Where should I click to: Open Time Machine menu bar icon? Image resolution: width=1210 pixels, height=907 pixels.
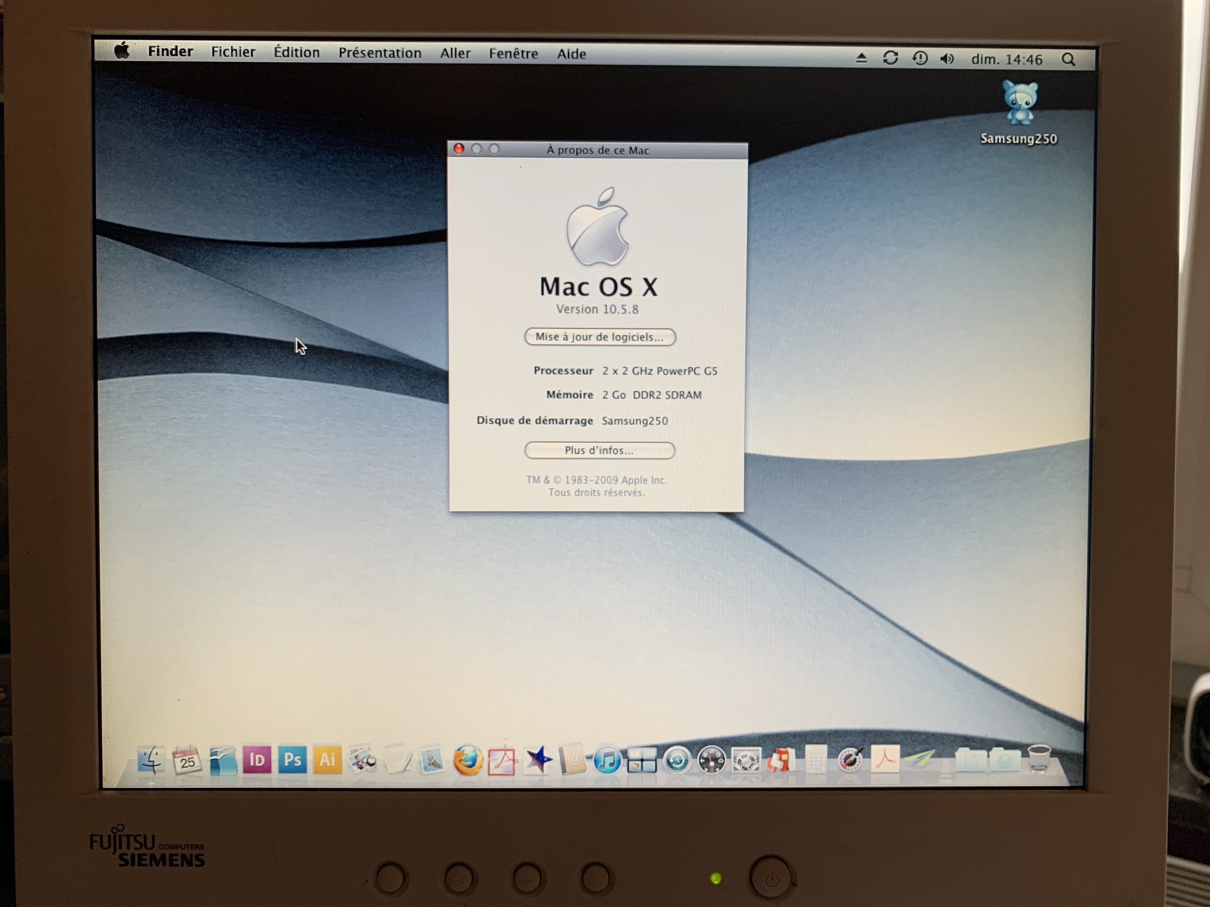(x=920, y=58)
